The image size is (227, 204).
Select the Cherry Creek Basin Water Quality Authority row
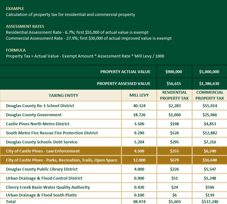point(48,187)
